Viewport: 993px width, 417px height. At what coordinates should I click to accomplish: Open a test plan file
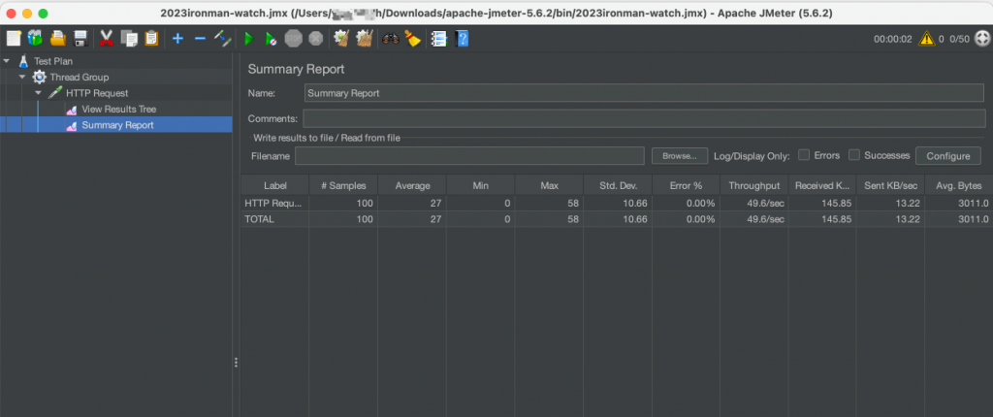(x=58, y=39)
